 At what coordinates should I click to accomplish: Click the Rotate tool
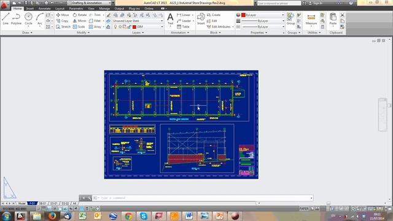(x=79, y=15)
